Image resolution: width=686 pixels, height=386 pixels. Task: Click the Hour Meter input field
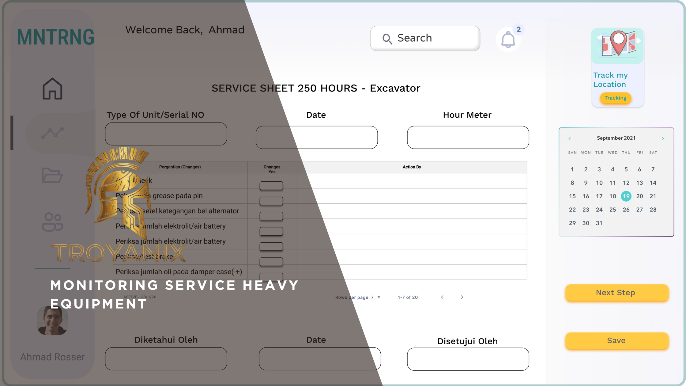(x=468, y=137)
